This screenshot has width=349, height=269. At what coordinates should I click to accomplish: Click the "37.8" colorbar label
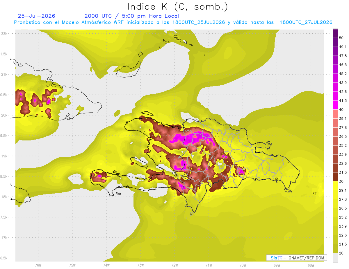pyautogui.click(x=343, y=127)
